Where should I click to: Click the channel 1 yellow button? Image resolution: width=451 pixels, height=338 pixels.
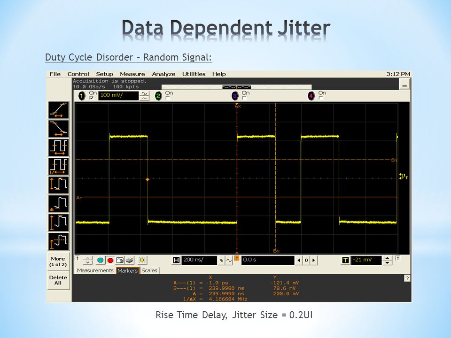click(82, 96)
